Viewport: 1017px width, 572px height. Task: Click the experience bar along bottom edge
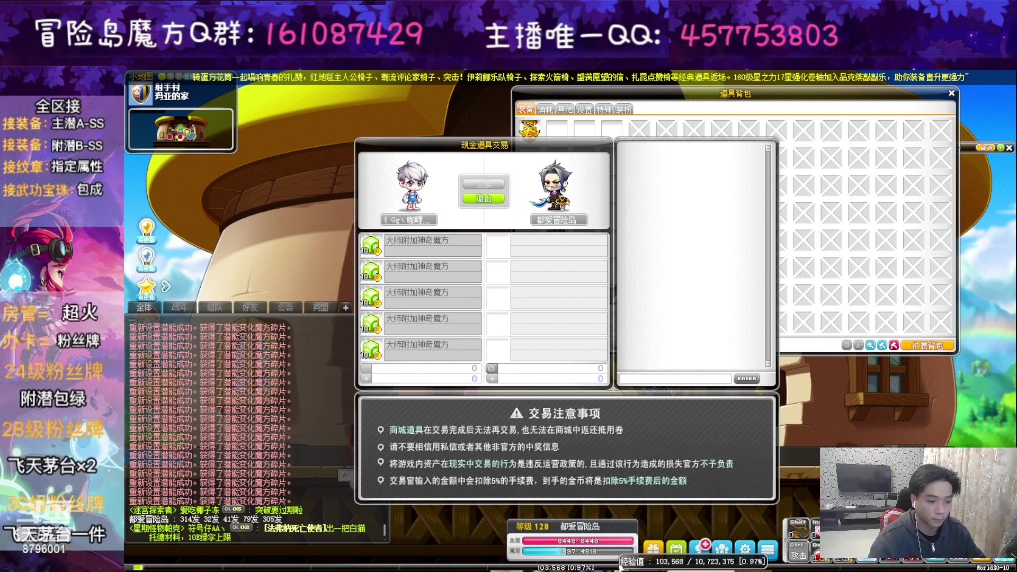pyautogui.click(x=569, y=568)
